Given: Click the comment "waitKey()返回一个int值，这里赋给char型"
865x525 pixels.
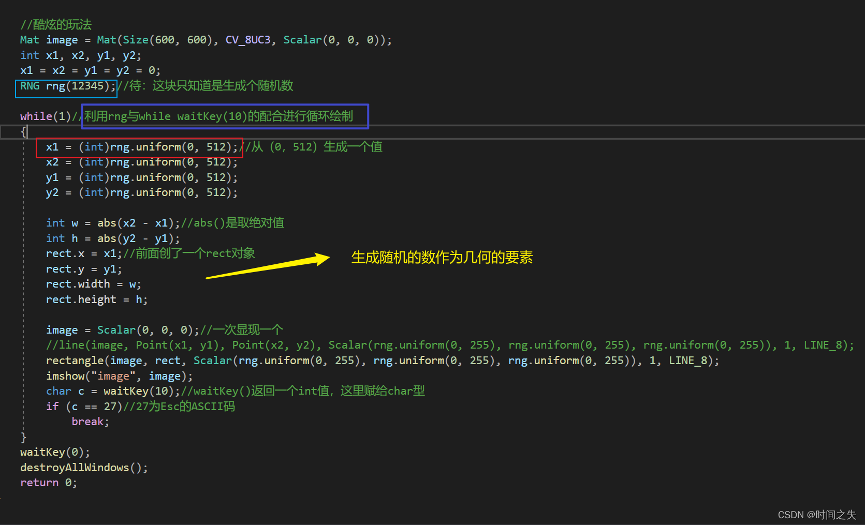Looking at the screenshot, I should pyautogui.click(x=309, y=391).
